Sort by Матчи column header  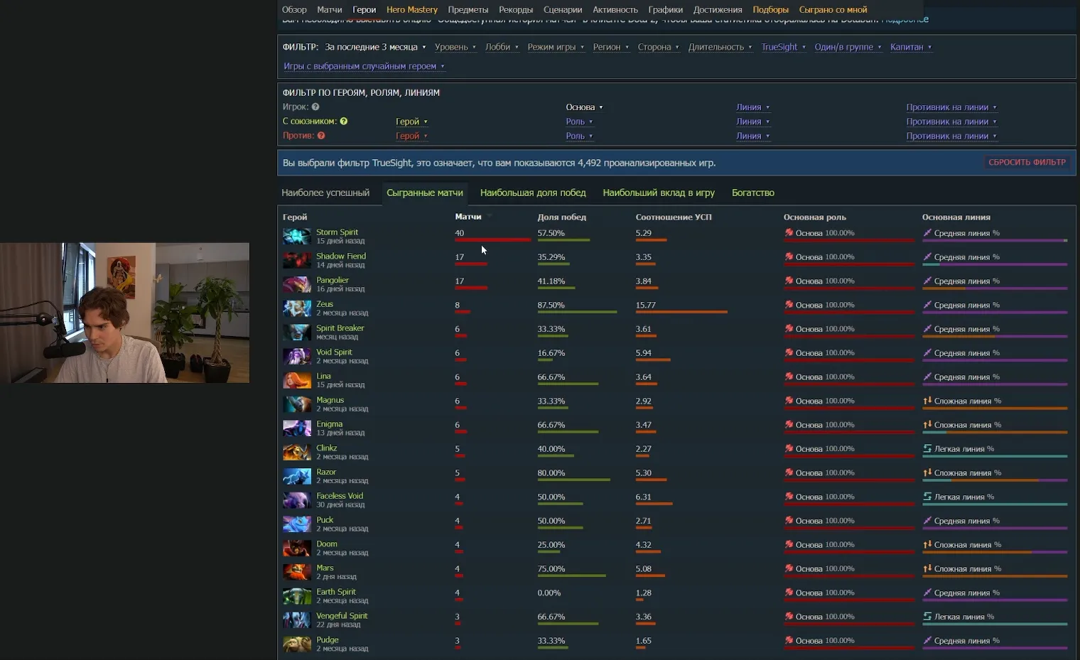coord(468,217)
